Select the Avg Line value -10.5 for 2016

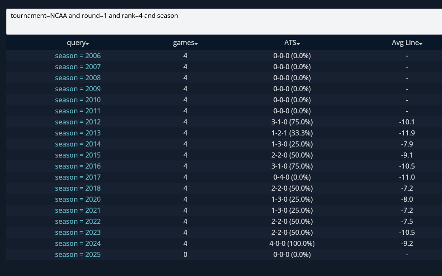tap(407, 166)
